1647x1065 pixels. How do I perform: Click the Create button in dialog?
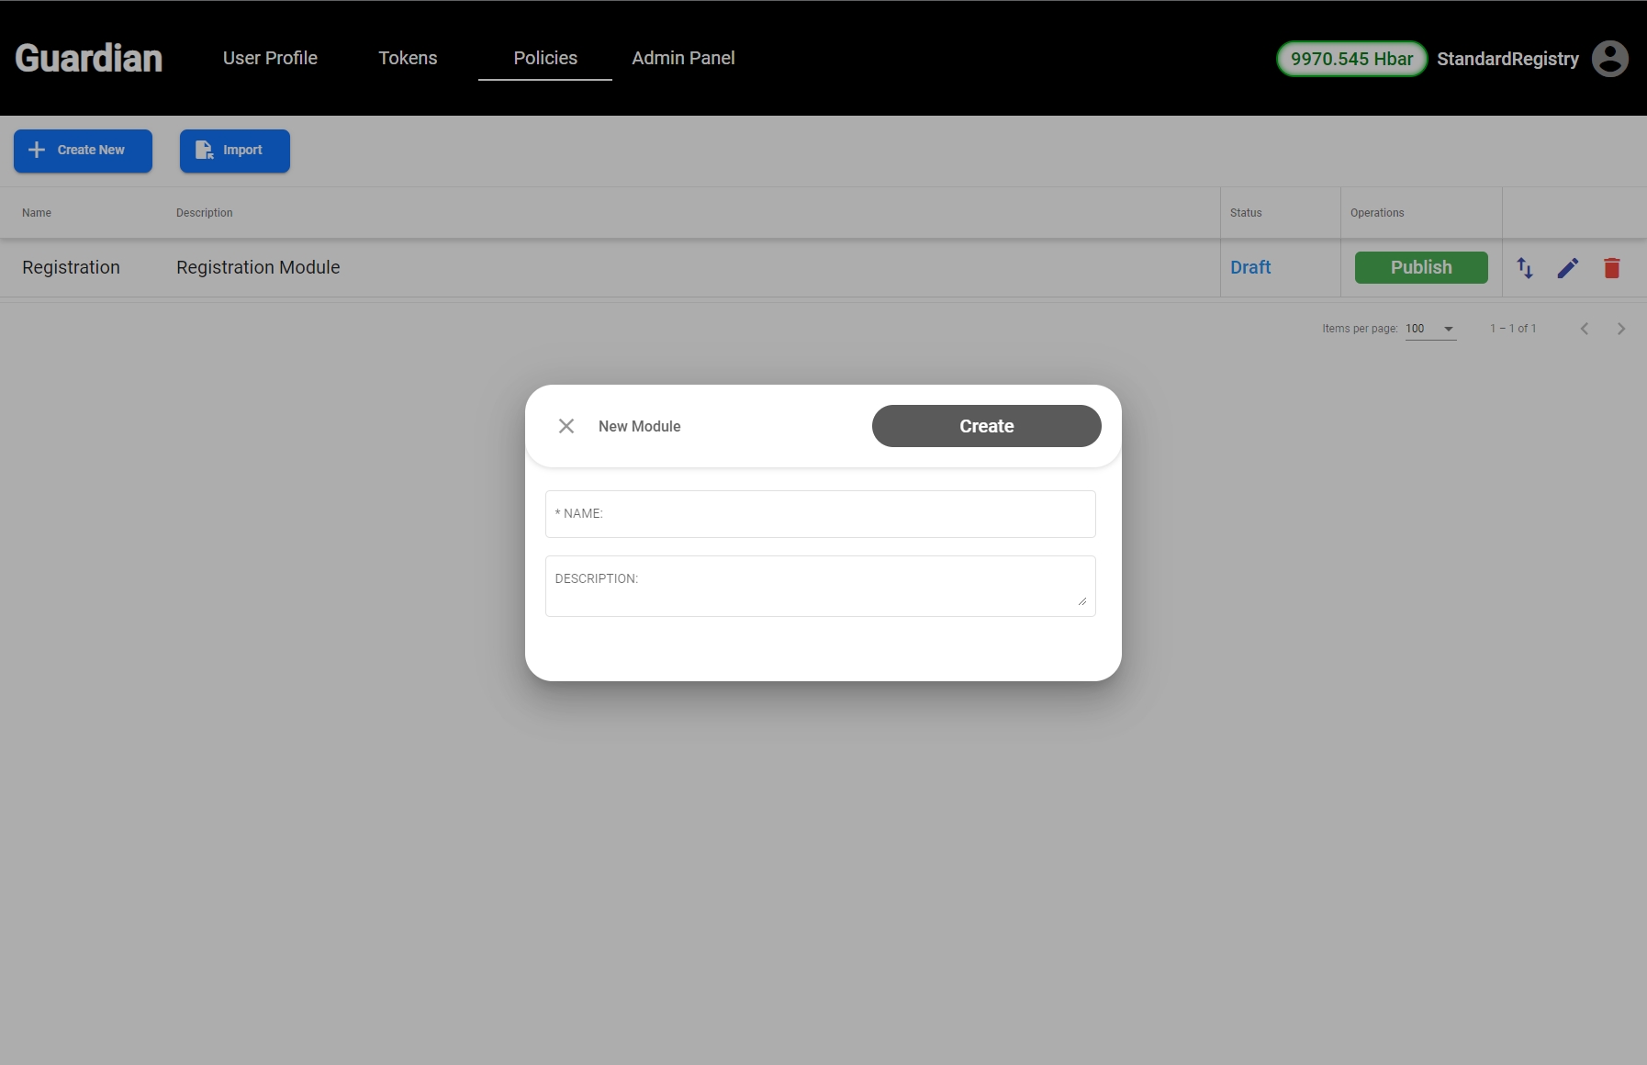click(986, 426)
